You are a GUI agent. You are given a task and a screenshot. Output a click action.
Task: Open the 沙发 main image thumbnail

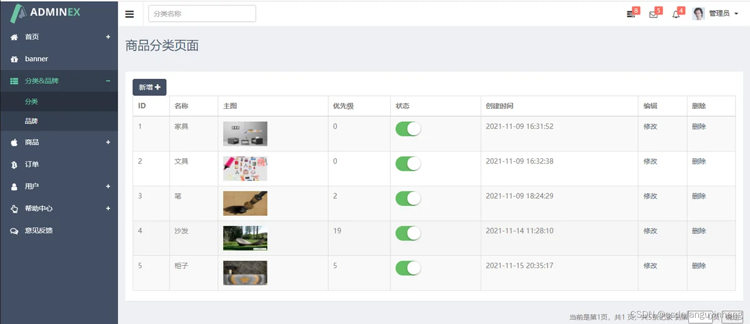coord(245,238)
